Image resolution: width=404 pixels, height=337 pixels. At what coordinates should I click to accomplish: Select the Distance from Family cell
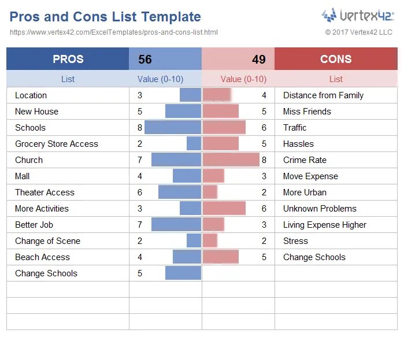[336, 95]
